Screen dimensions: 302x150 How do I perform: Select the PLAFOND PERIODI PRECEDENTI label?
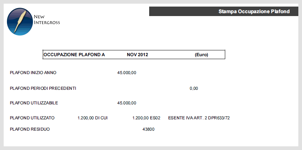coord(43,88)
